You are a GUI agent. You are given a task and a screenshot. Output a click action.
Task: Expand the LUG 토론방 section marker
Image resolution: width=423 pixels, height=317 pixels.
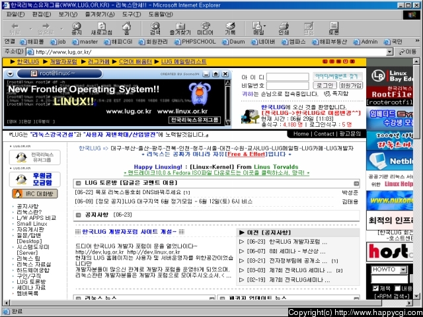point(78,184)
